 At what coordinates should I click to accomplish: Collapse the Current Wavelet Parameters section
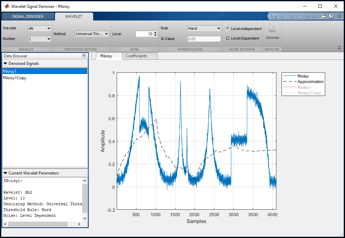[5, 173]
